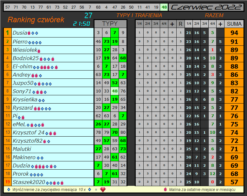This screenshot has height=196, width=247.
Task: Click the 'TYPY' column header
Action: pos(110,24)
